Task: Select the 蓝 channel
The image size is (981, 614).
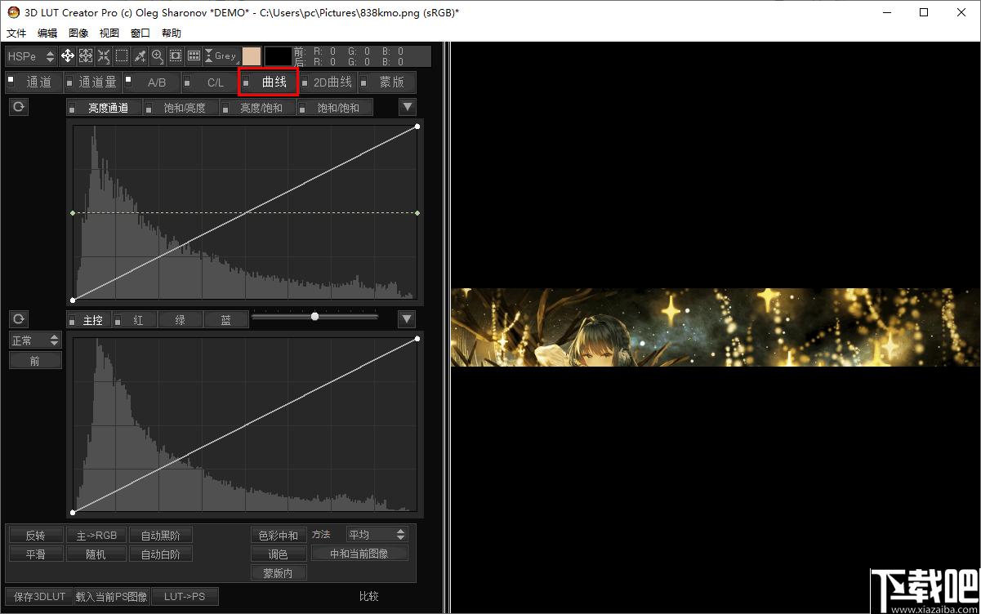Action: 226,320
